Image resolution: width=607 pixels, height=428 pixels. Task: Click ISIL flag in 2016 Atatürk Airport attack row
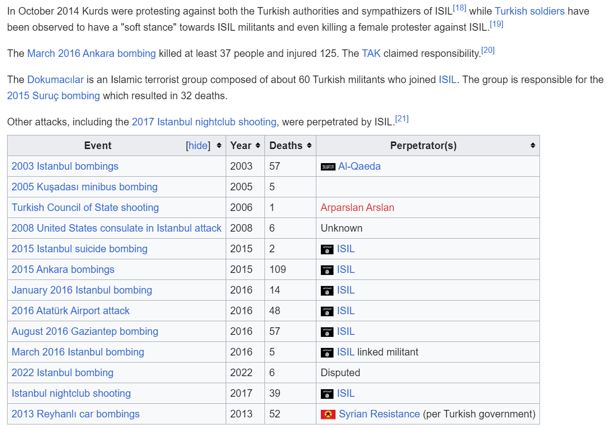tap(327, 311)
